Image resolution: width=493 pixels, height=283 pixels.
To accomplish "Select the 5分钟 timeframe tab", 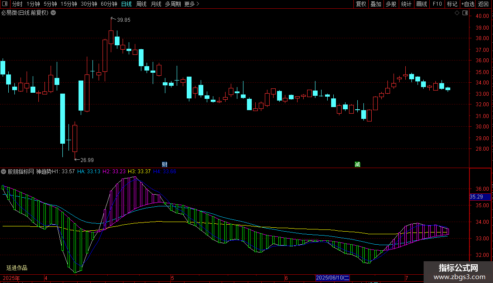I will (50, 4).
